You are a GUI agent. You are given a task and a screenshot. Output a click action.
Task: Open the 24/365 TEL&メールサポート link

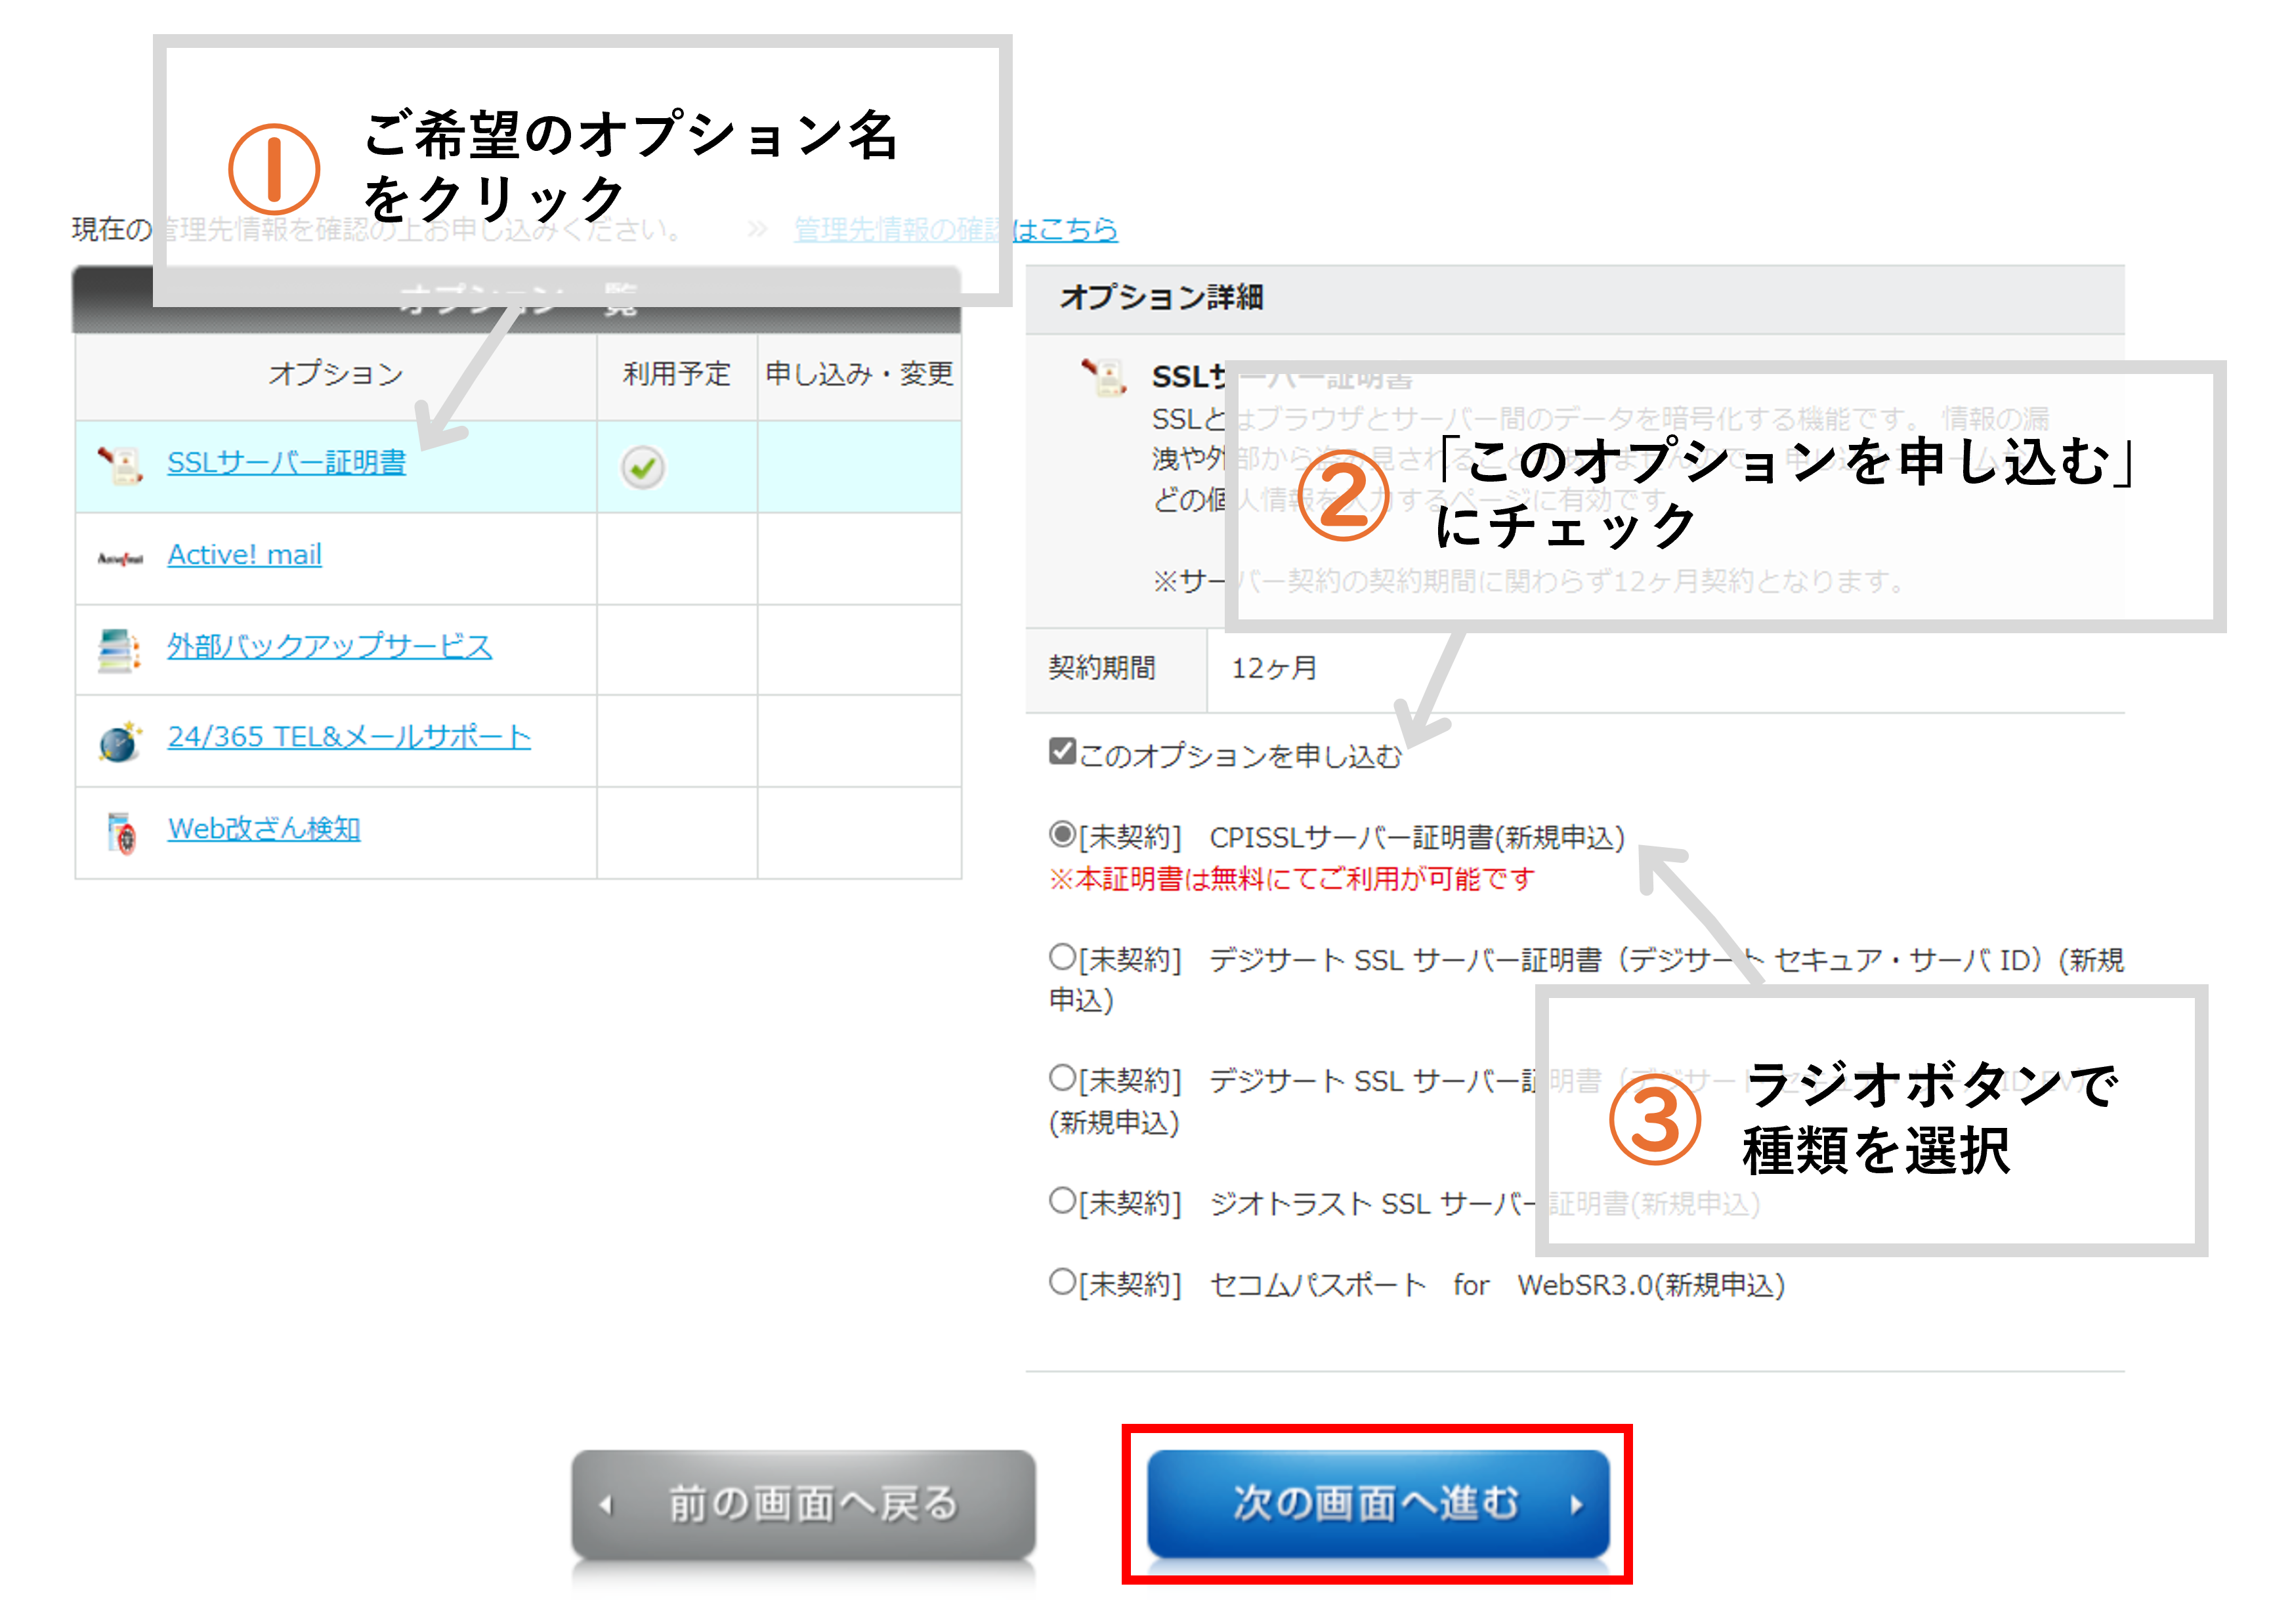pos(349,737)
